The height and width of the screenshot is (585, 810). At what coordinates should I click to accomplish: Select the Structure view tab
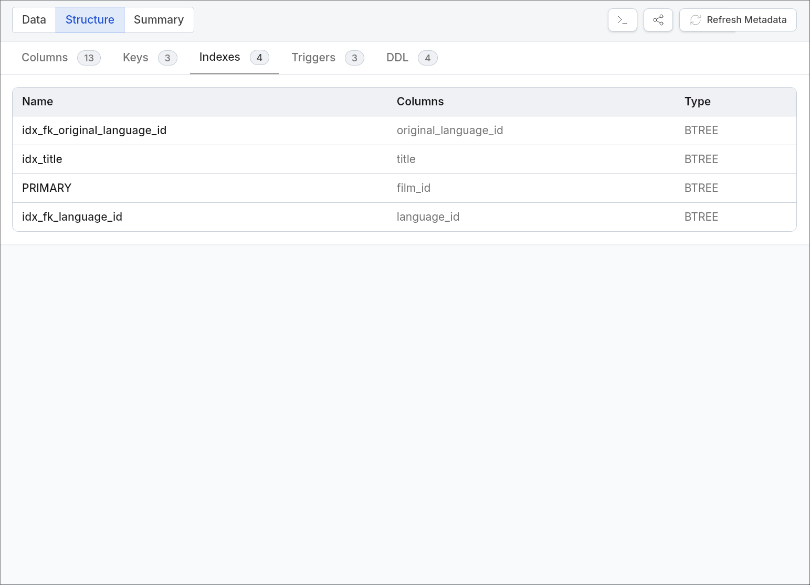click(90, 20)
